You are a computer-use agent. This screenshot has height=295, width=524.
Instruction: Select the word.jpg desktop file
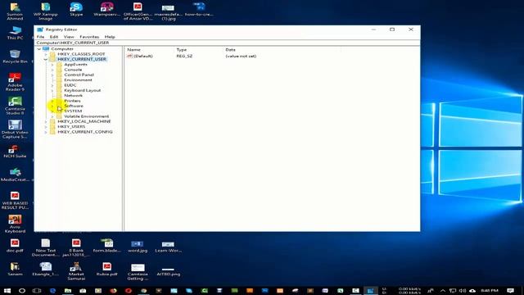pyautogui.click(x=138, y=246)
